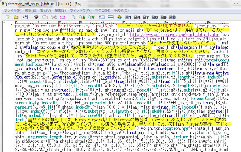The height and width of the screenshot is (152, 241).
Task: Open the ファイル(F) menu
Action: [13, 10]
